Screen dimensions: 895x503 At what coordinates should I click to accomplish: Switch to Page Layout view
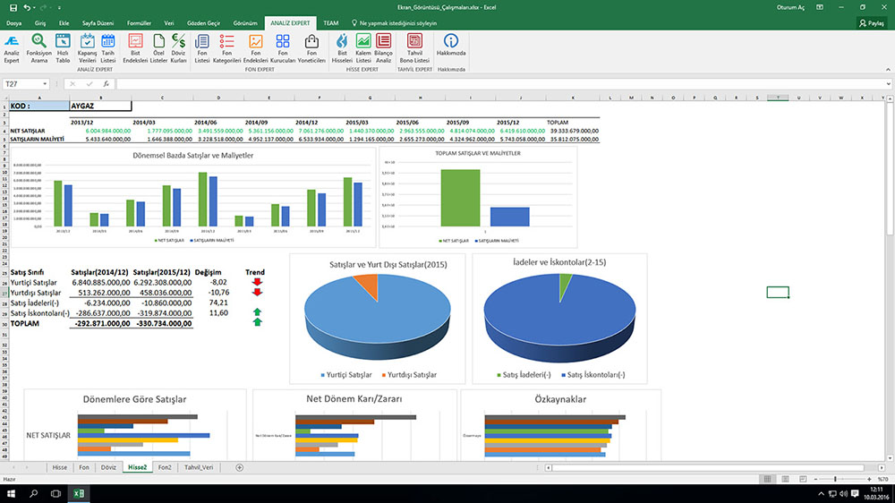click(x=786, y=479)
